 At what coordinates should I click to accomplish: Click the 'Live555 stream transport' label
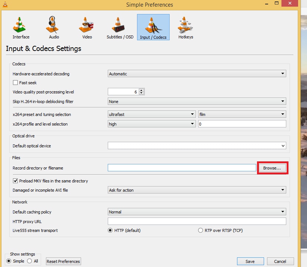[35, 230]
